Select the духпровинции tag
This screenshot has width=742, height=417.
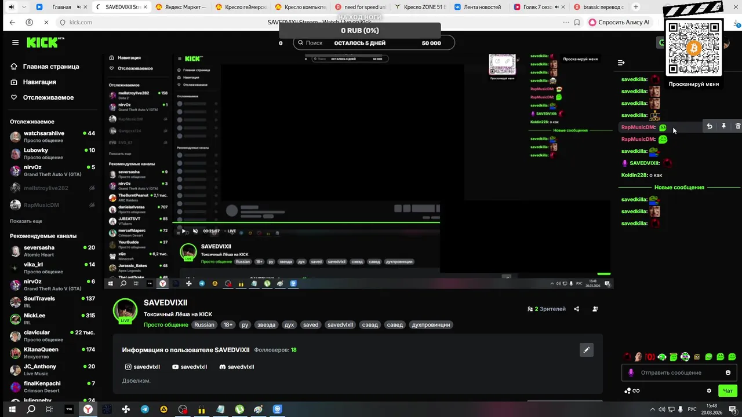click(x=431, y=325)
